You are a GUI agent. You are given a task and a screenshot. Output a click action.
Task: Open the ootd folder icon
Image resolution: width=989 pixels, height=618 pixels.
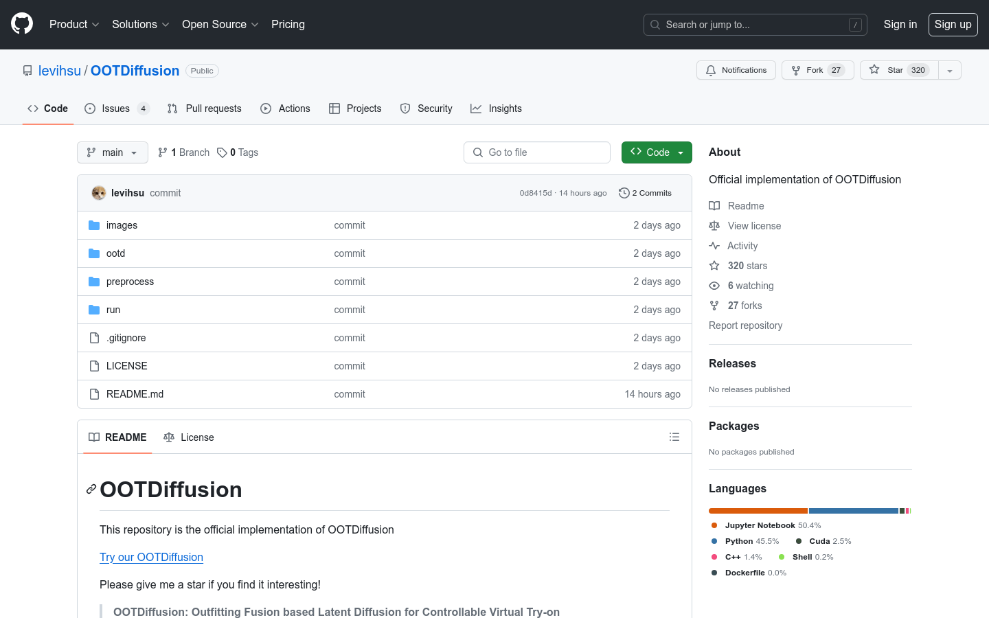(94, 253)
